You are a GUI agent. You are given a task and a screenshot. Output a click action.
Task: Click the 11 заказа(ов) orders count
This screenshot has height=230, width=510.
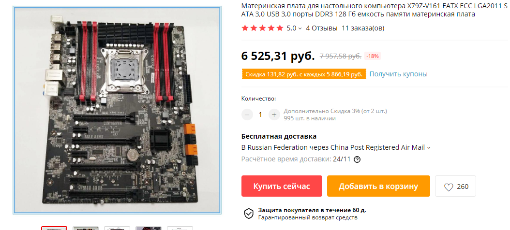pyautogui.click(x=363, y=28)
